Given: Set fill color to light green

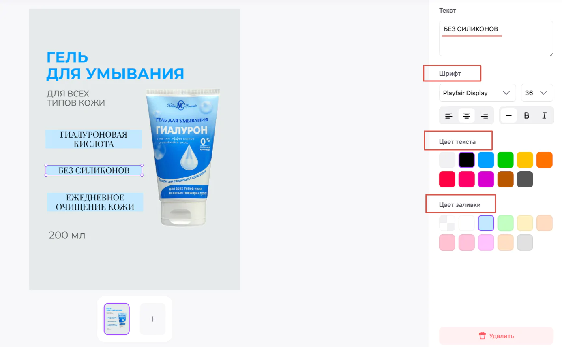Looking at the screenshot, I should [x=506, y=223].
